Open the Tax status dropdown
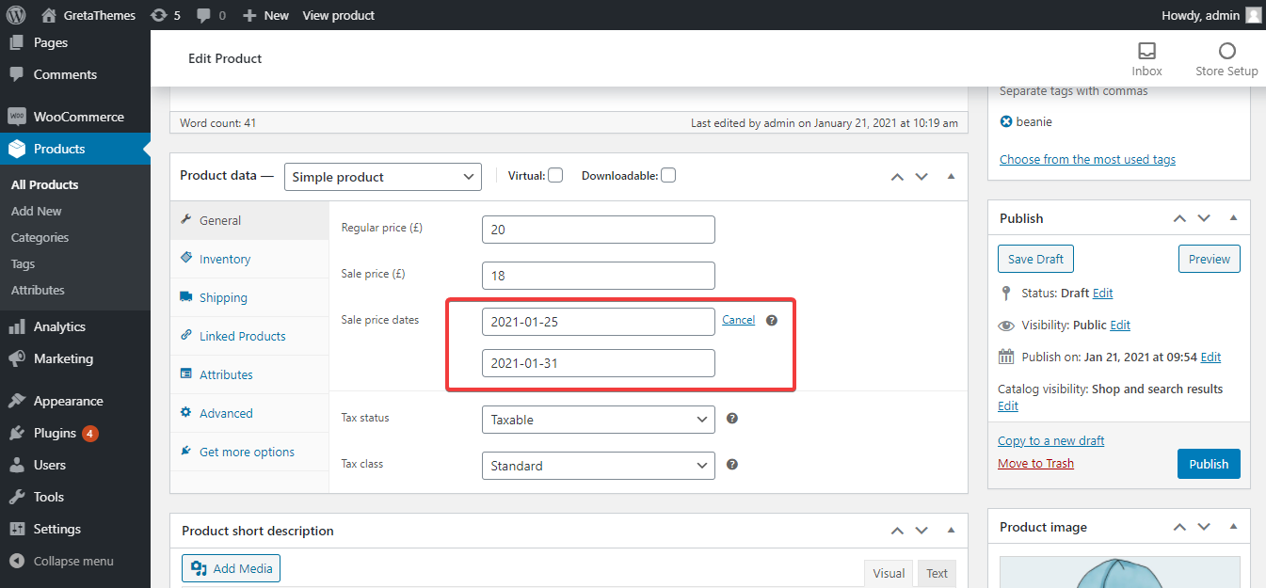Screen dimensions: 1266x588 click(x=598, y=419)
